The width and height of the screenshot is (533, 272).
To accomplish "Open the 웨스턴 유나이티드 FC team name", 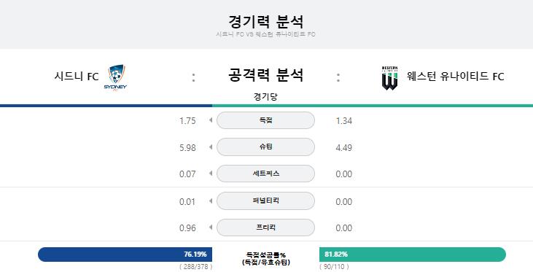I will 456,76.
